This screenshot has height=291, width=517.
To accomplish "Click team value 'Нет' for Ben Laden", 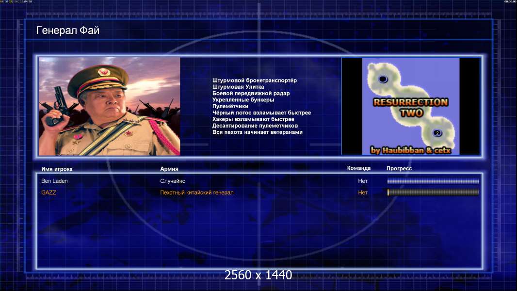I will pos(363,181).
